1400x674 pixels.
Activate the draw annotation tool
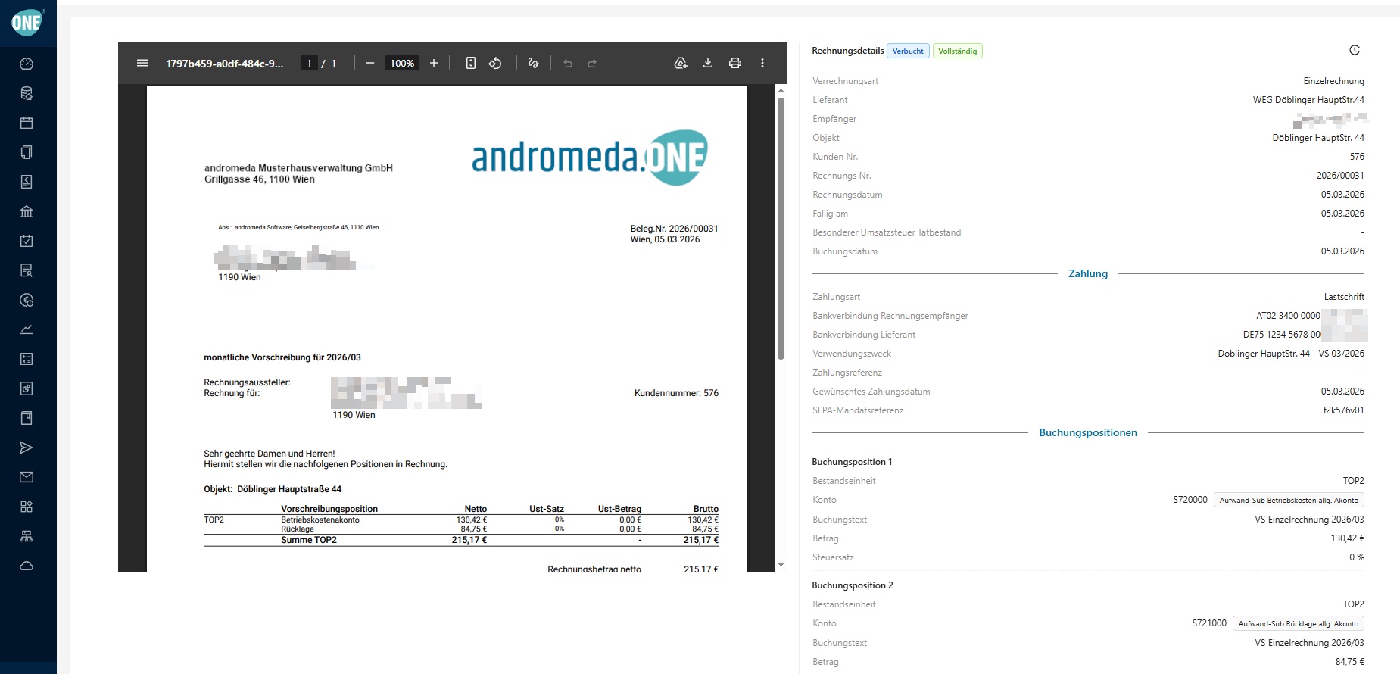(x=534, y=63)
